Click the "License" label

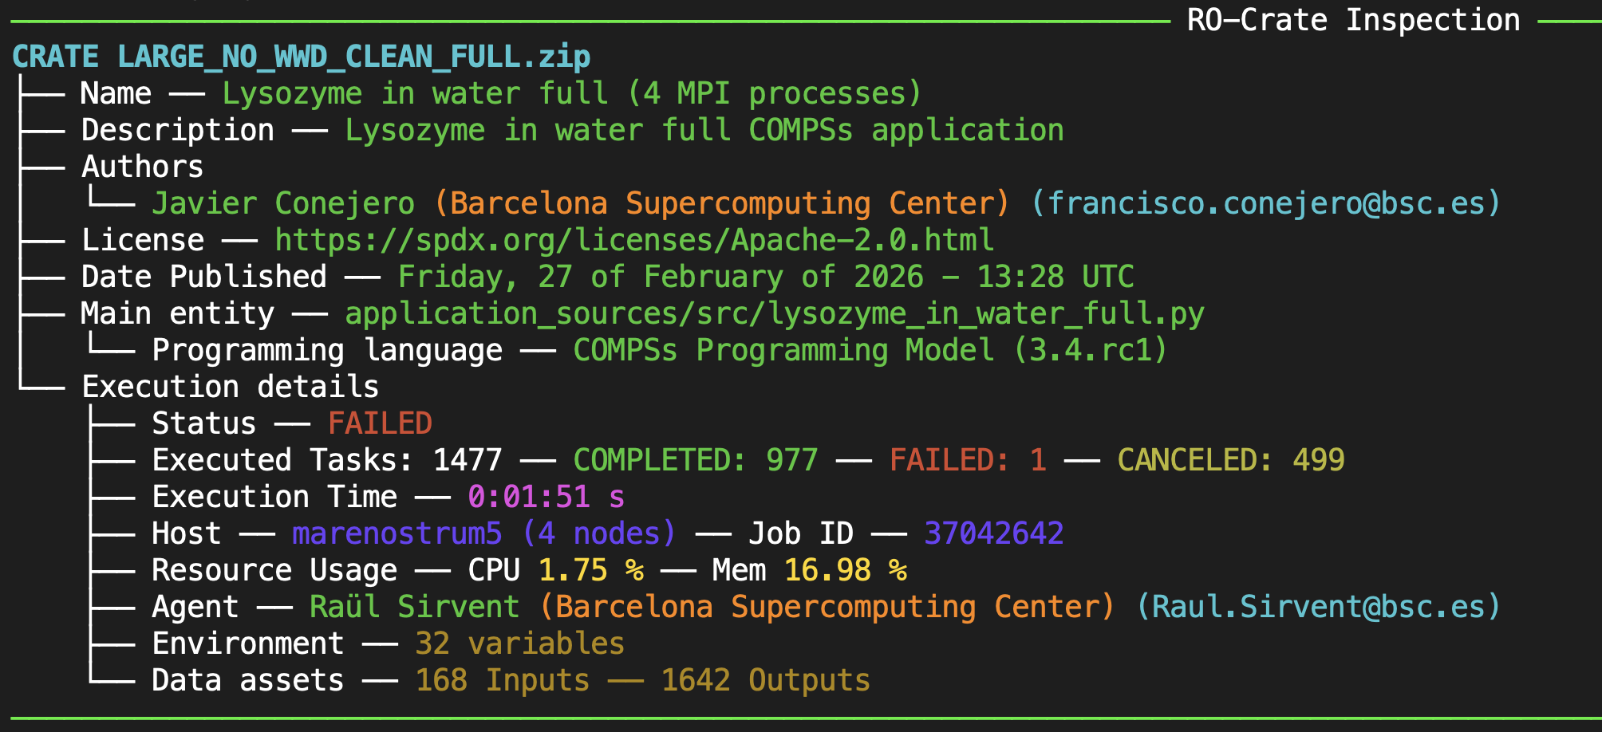tap(142, 240)
